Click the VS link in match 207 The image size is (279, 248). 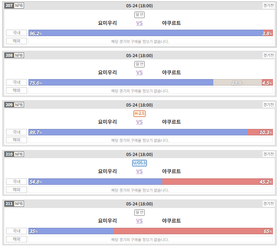point(139,23)
